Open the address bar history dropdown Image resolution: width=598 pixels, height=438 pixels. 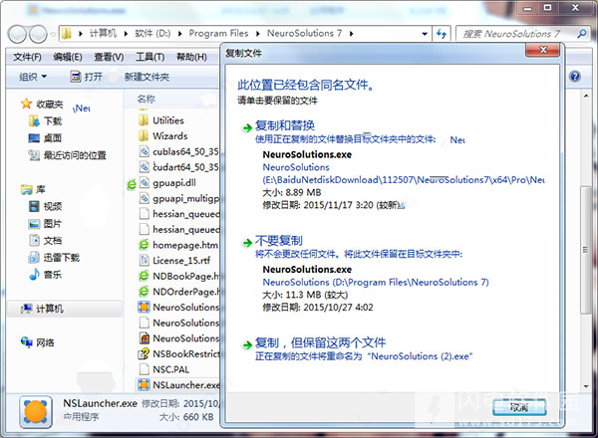tap(425, 34)
